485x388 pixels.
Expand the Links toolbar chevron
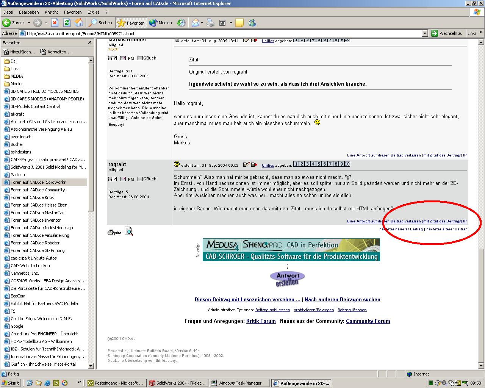click(x=481, y=33)
